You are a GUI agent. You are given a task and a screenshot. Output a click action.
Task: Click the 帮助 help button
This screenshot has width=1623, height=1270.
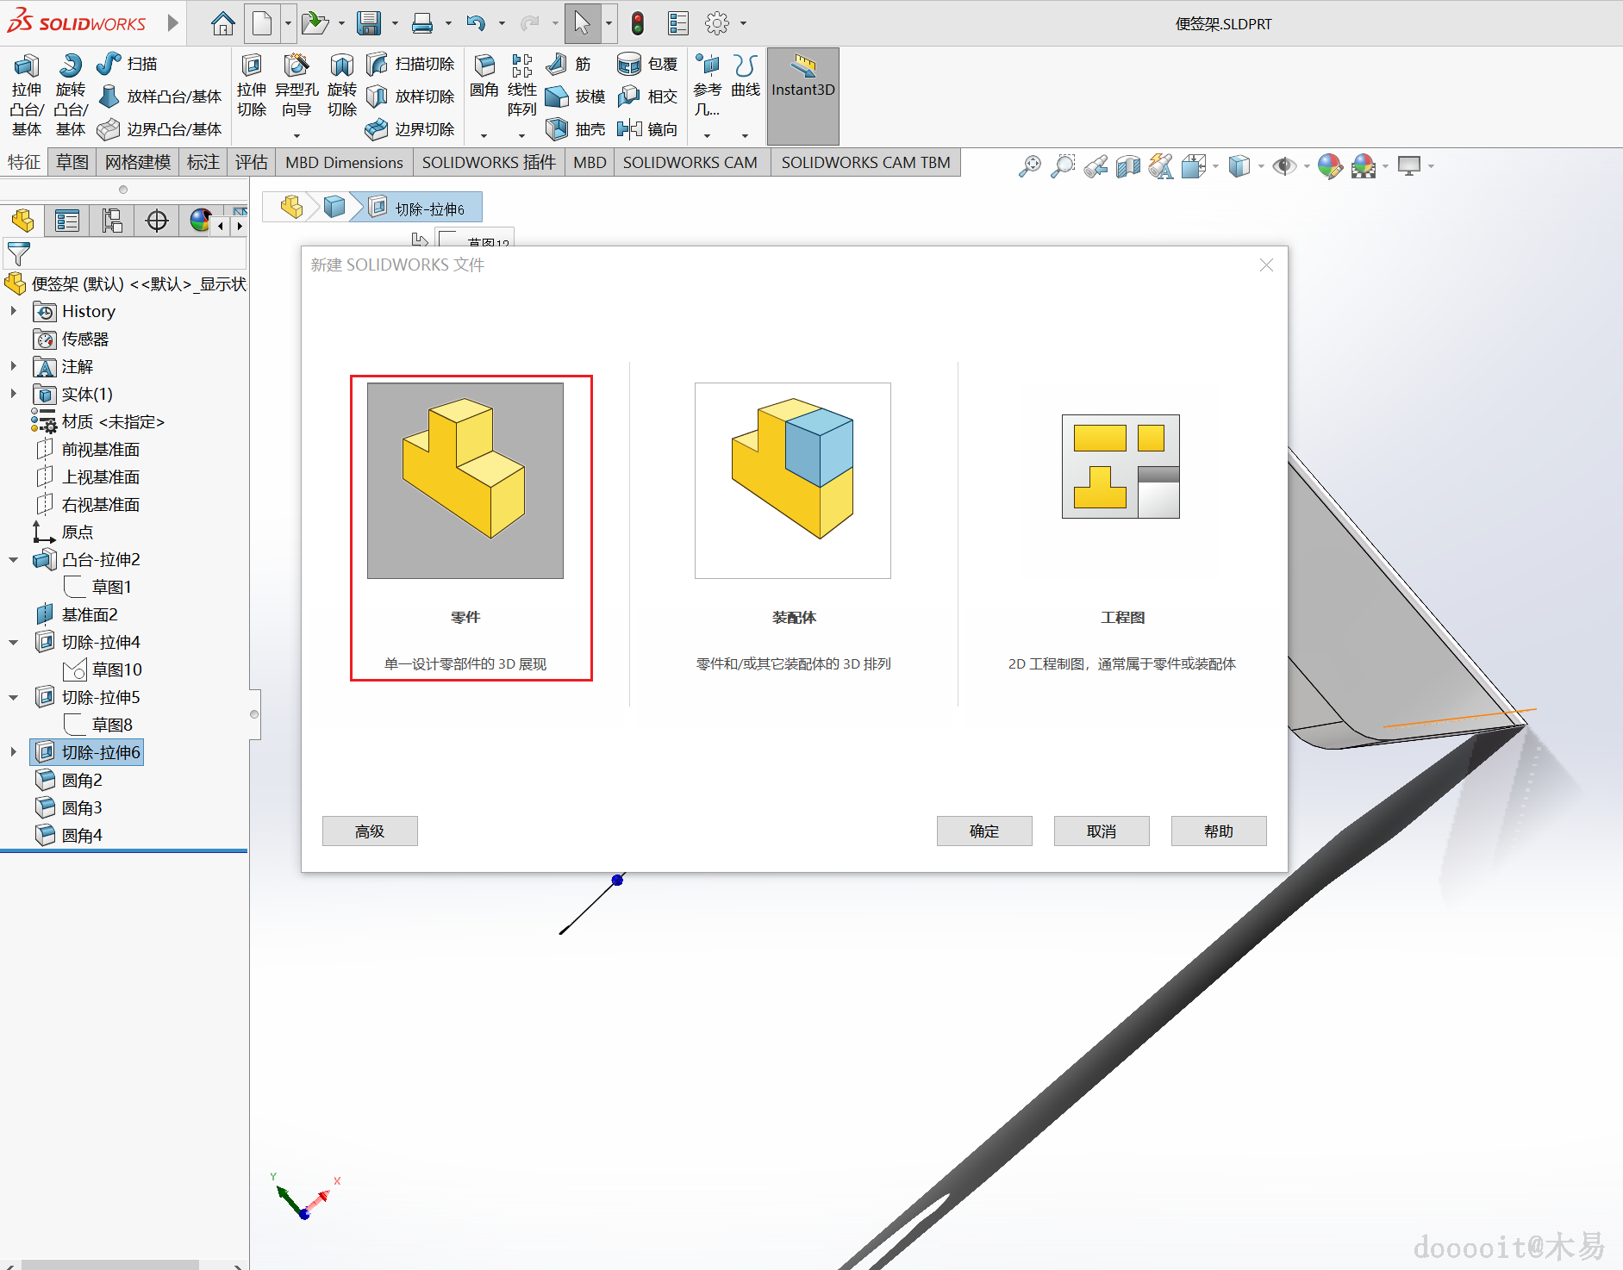(x=1219, y=831)
